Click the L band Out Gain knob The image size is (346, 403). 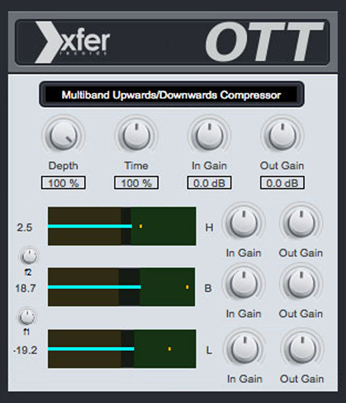coord(302,349)
